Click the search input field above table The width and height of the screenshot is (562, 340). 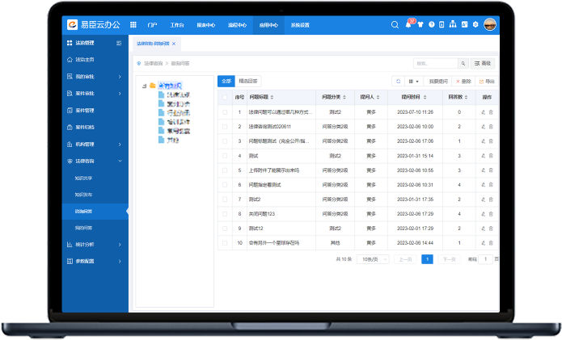(x=434, y=63)
